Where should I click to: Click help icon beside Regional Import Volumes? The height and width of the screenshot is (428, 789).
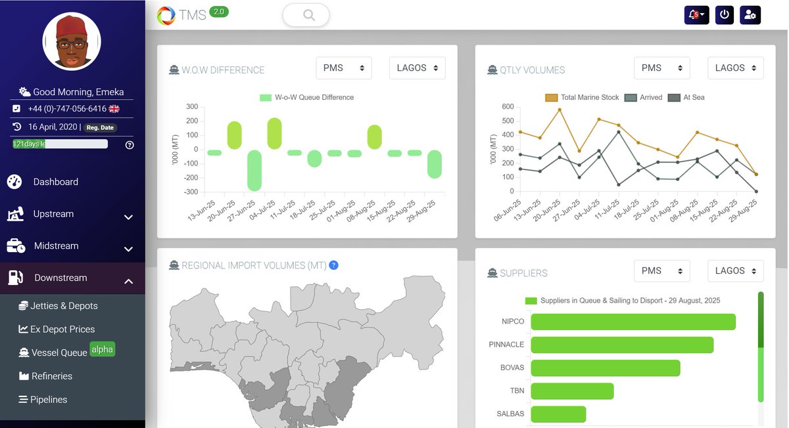tap(334, 265)
